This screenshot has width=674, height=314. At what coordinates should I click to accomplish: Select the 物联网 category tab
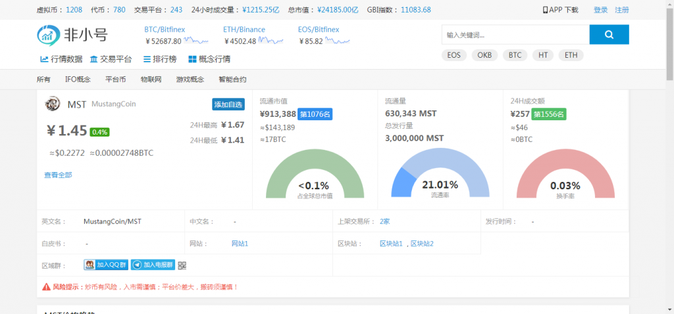151,79
